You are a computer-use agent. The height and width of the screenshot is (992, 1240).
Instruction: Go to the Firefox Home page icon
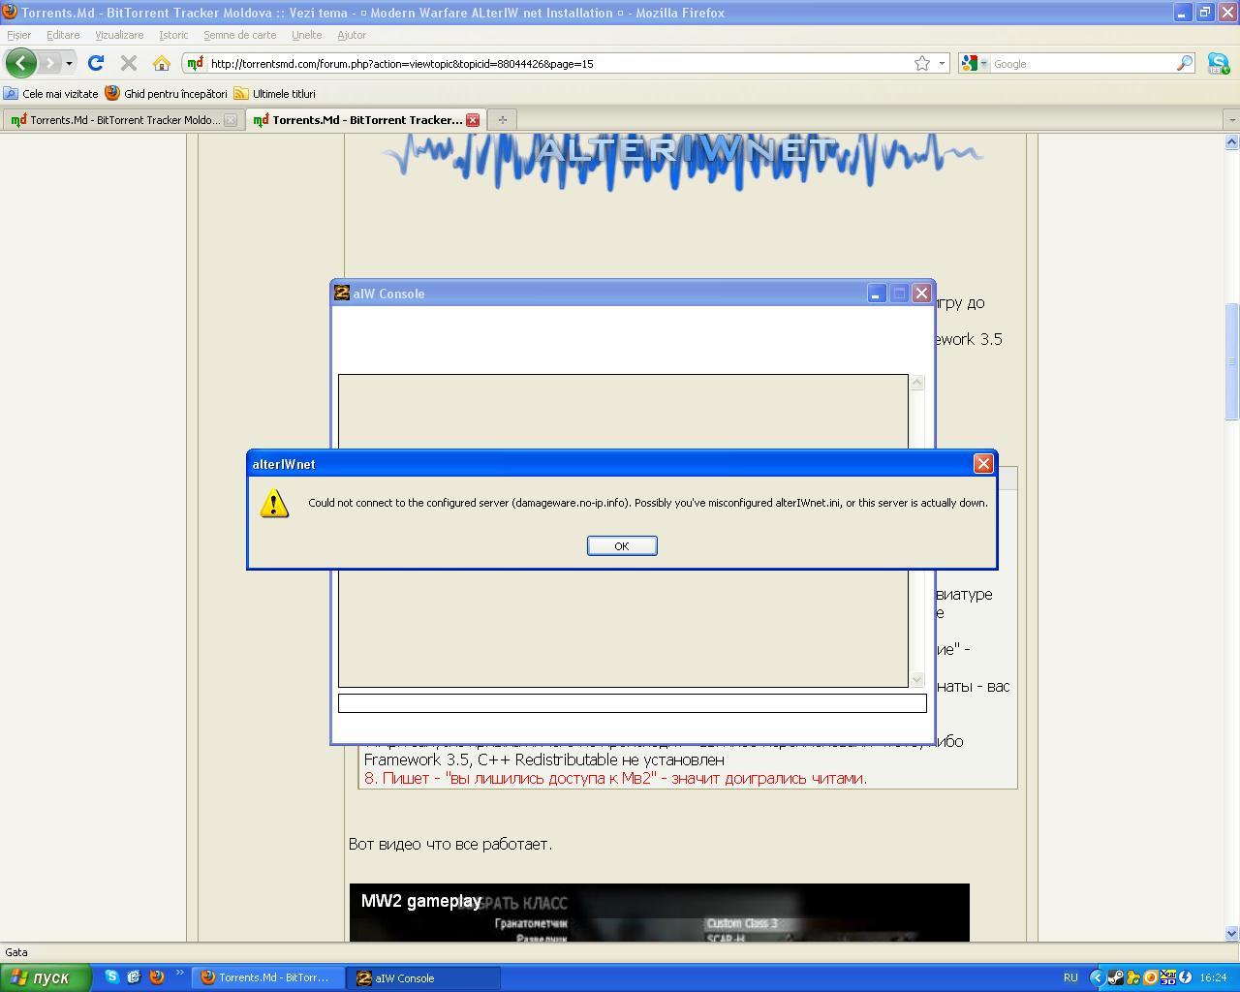point(162,63)
